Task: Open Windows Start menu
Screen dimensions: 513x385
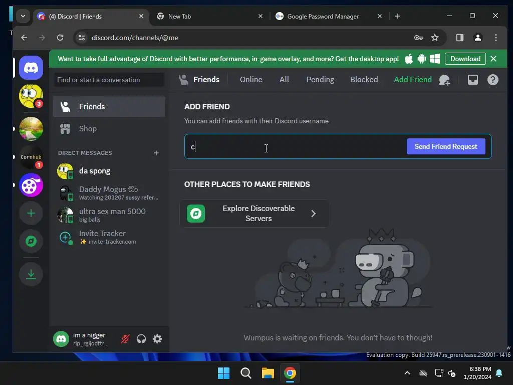Action: (x=224, y=373)
